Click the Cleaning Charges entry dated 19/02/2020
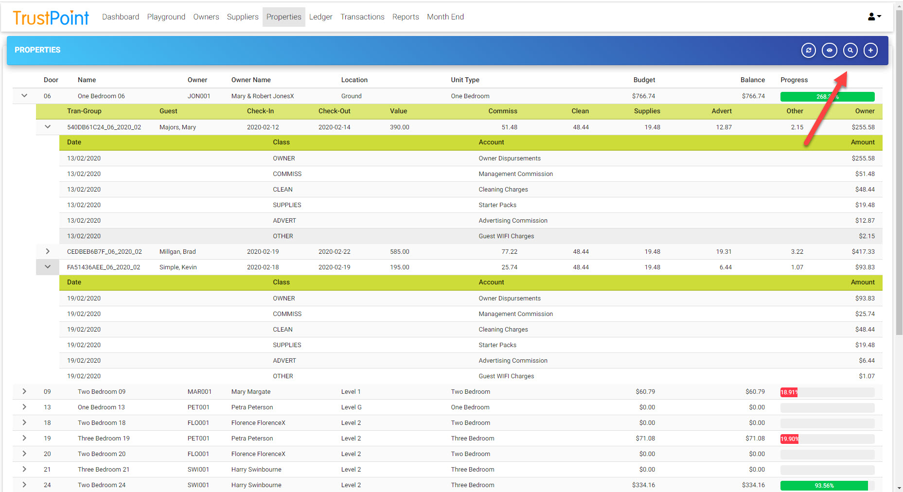Screen dimensions: 903x492 coord(471,329)
